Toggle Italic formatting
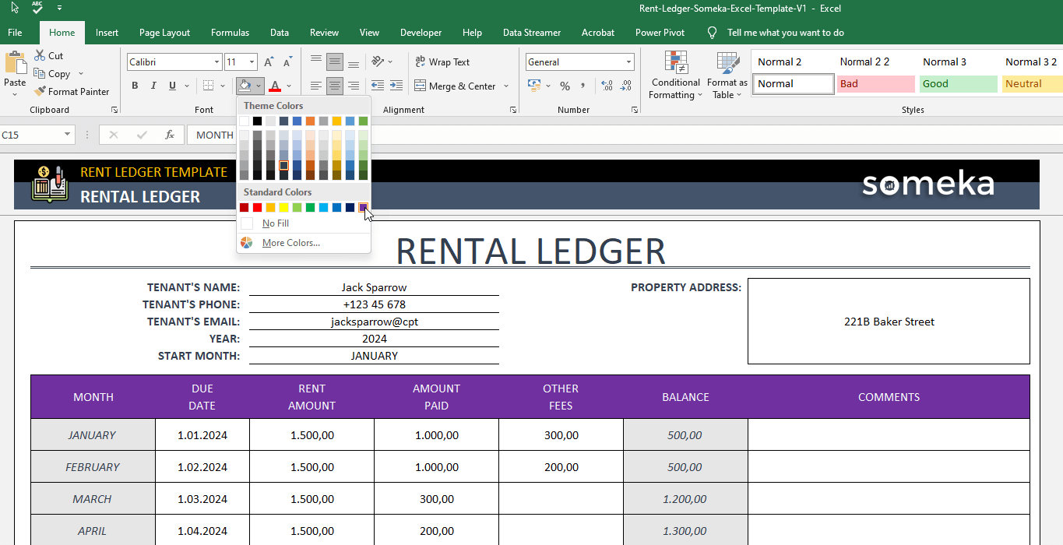Image resolution: width=1063 pixels, height=545 pixels. [153, 86]
